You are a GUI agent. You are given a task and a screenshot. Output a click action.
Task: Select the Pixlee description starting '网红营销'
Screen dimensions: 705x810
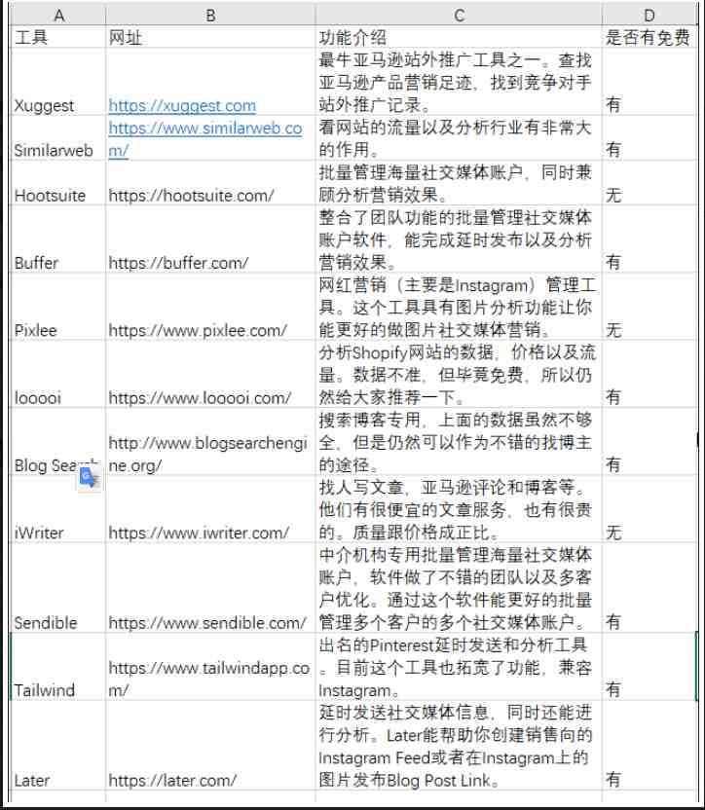click(x=459, y=307)
